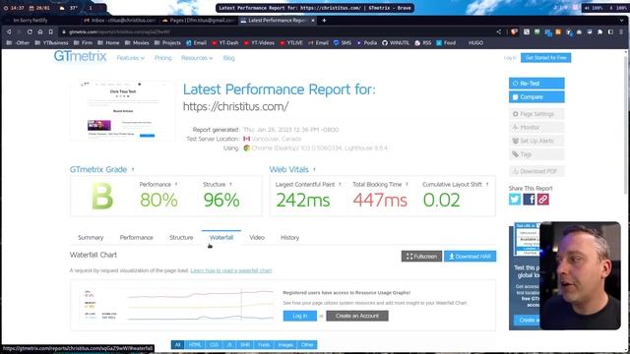630x354 pixels.
Task: Click the Create an Account button
Action: [357, 316]
